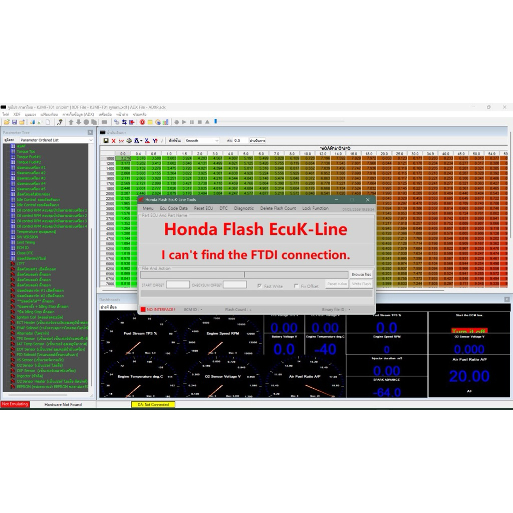Open the Menu item in EcuK-Line Tools
Viewport: 513px width, 513px height.
[148, 208]
